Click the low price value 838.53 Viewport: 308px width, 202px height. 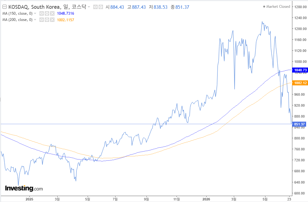point(161,7)
